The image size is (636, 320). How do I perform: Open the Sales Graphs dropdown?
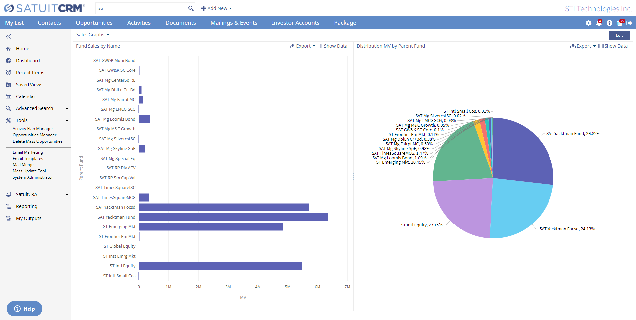point(92,35)
